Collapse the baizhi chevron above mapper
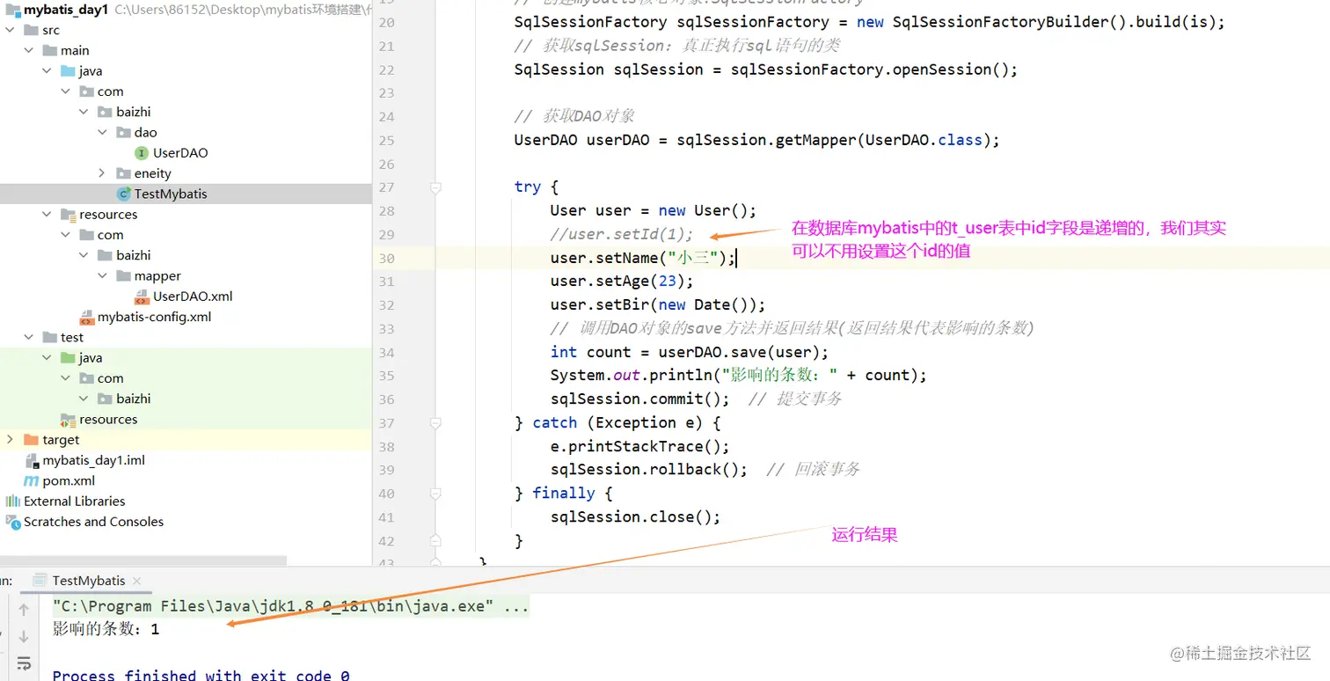Viewport: 1330px width, 681px height. [x=84, y=255]
